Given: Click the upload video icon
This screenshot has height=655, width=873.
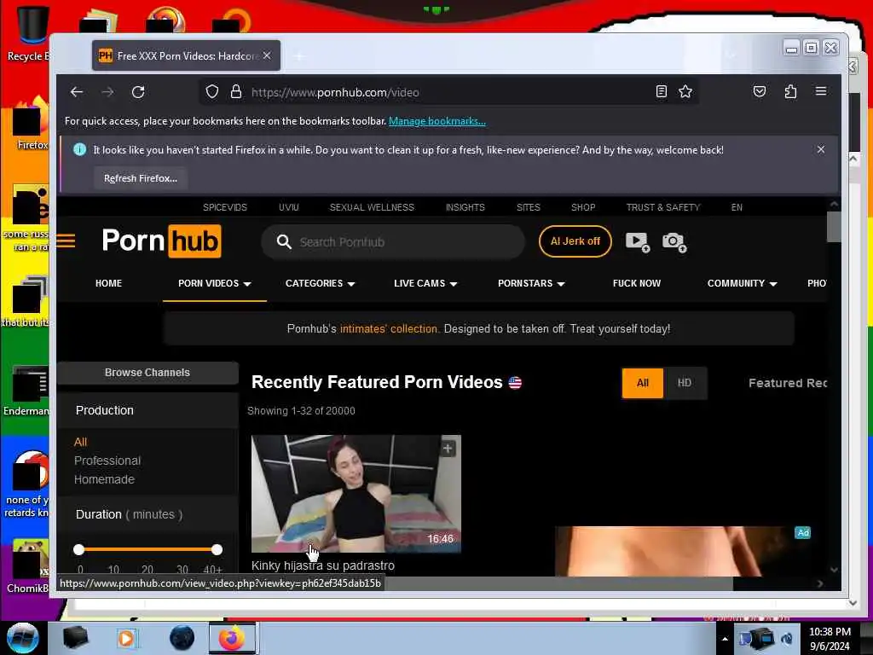Looking at the screenshot, I should pos(638,241).
